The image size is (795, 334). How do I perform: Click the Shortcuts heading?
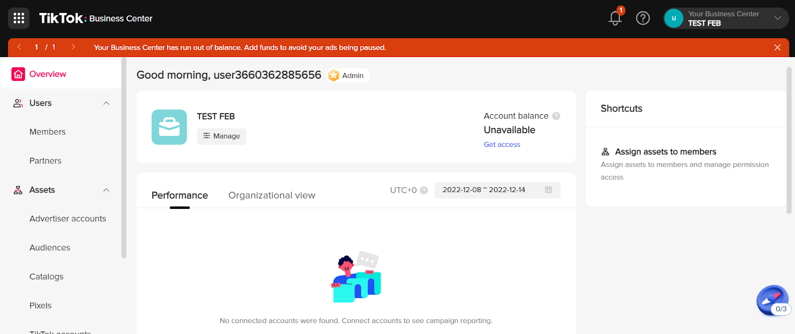click(622, 109)
